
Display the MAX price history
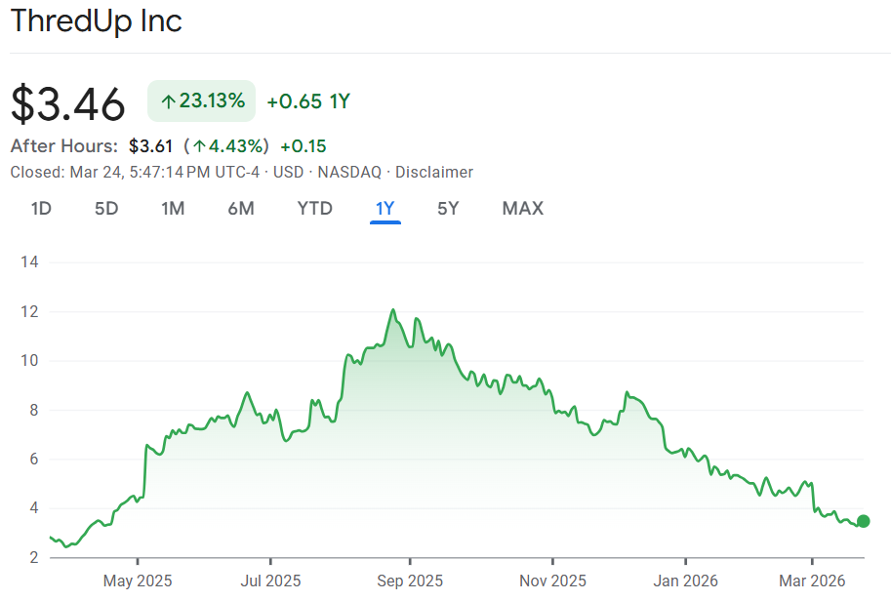[522, 208]
